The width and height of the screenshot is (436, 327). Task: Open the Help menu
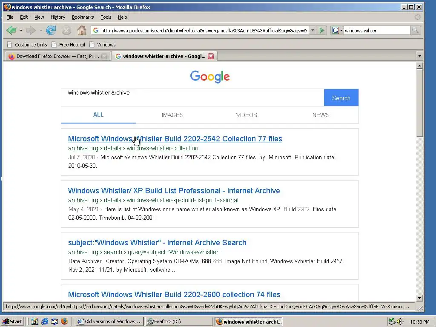click(x=122, y=17)
